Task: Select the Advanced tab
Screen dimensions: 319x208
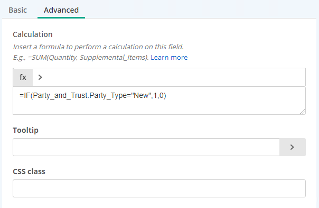Action: (x=61, y=10)
